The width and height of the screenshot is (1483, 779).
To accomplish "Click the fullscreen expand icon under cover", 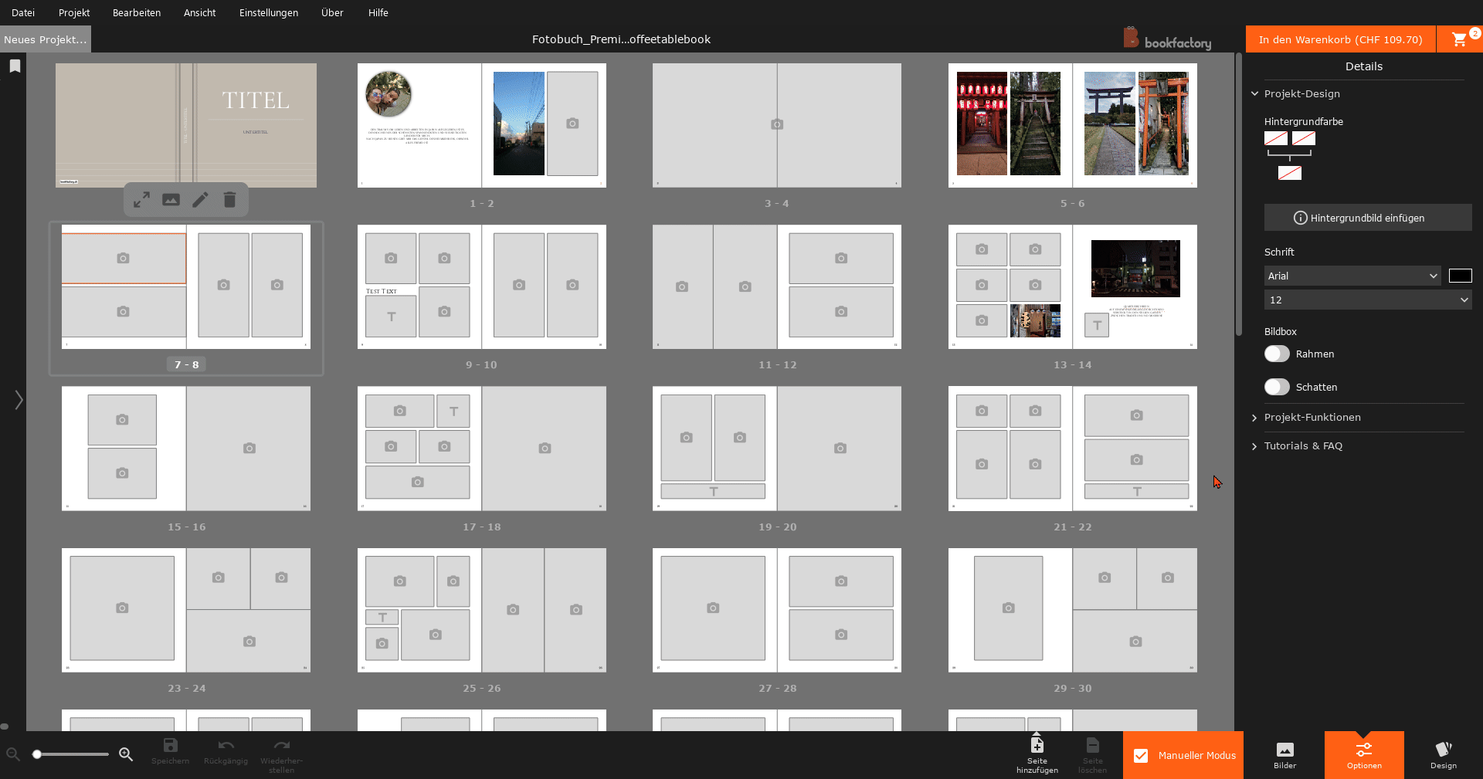I will tap(141, 200).
